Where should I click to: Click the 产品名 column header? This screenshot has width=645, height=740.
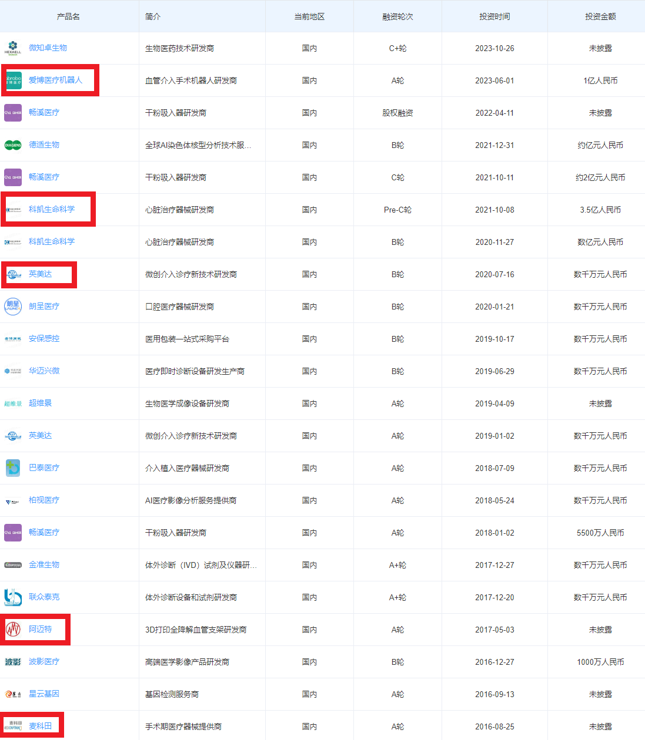pyautogui.click(x=68, y=16)
